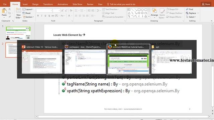
Task: Switch to the Insert tab
Action: (25, 4)
